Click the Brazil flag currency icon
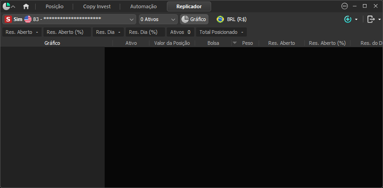 220,19
